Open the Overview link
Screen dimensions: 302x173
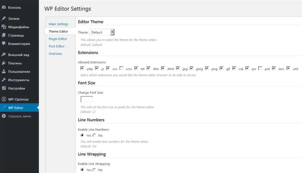[55, 53]
